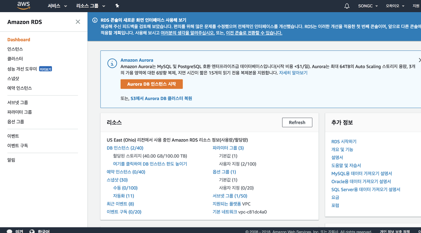Click the 이전 콘솔로 전환할 수 있습니다 link

(x=254, y=33)
